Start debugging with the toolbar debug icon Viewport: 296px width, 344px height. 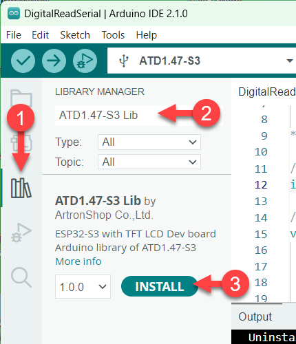click(85, 61)
